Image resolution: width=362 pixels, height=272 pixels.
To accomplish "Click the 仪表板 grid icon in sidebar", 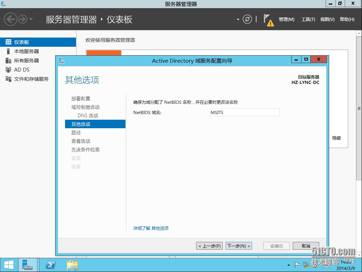I will 8,42.
